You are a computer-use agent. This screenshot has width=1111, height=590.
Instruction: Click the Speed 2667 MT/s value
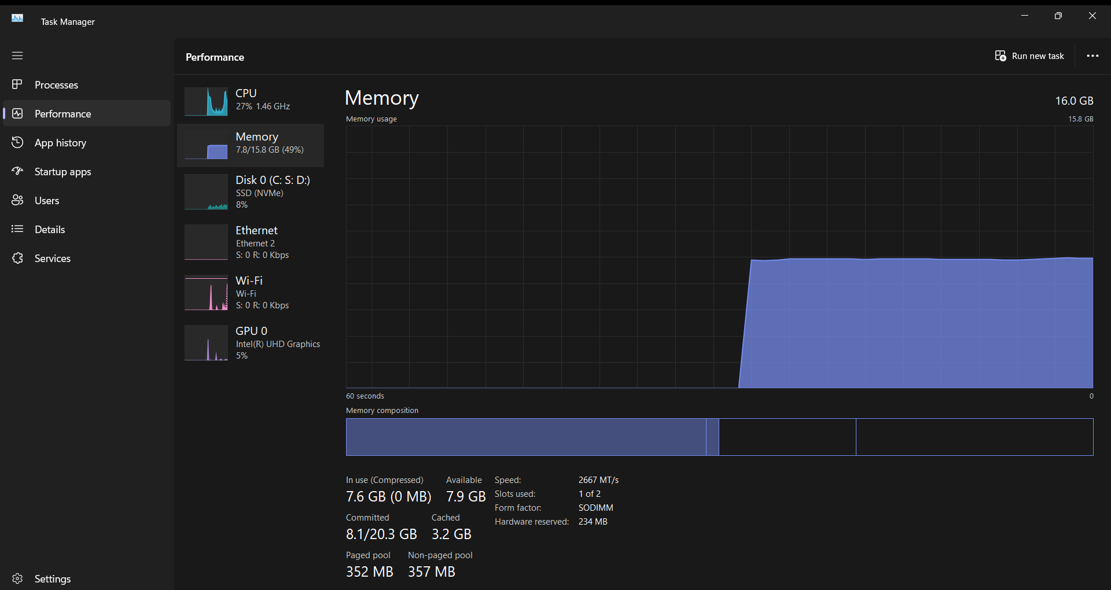coord(598,480)
